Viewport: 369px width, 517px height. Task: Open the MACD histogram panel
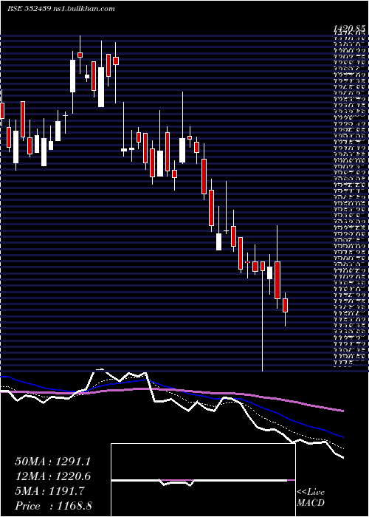[203, 480]
